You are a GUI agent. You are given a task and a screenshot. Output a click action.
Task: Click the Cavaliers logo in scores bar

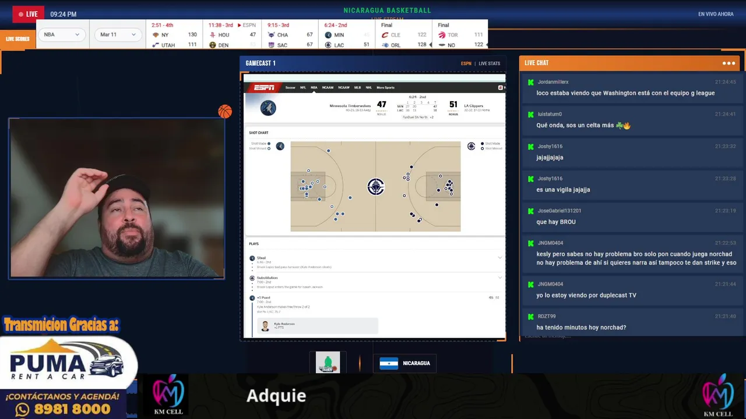pyautogui.click(x=385, y=35)
